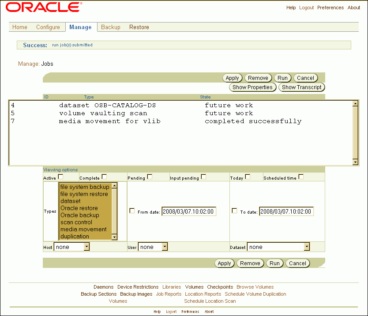Select the Manage tab
Screen dimensions: 368x316
pyautogui.click(x=80, y=27)
